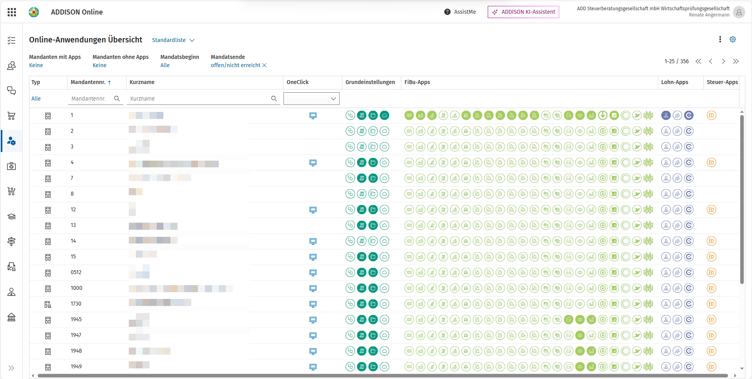Launch the ADDISON KI-Assistent
The width and height of the screenshot is (752, 379).
pyautogui.click(x=523, y=12)
